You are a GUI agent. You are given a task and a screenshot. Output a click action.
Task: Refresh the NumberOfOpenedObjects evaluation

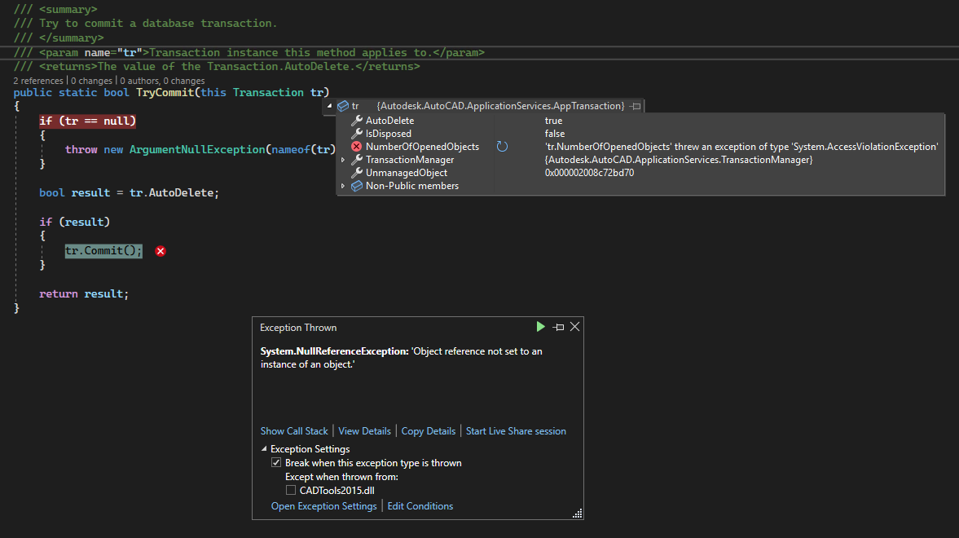pyautogui.click(x=502, y=146)
